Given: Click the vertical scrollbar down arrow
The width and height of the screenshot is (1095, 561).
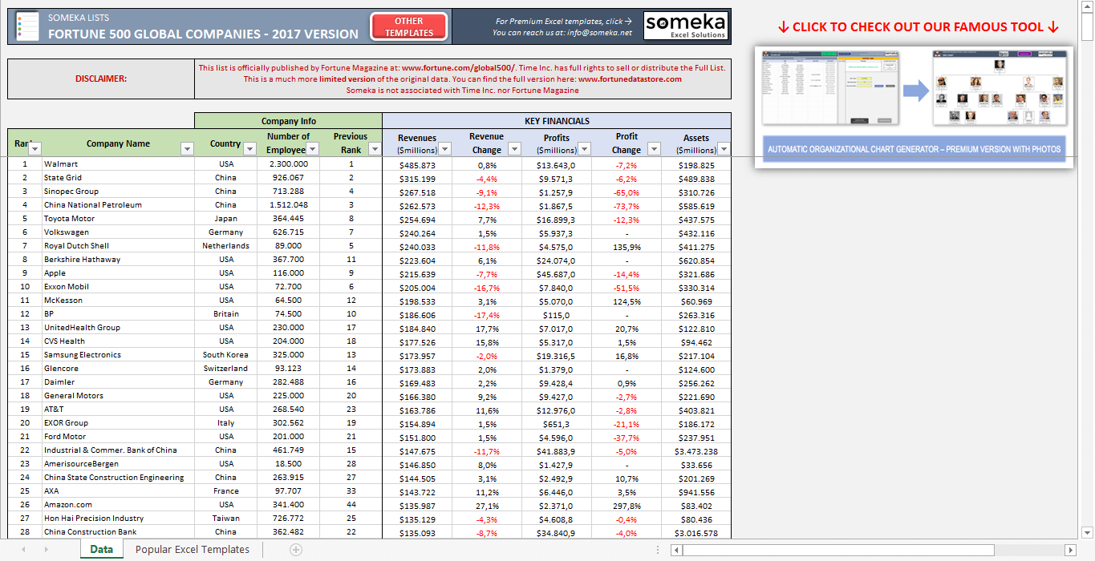Looking at the screenshot, I should [x=1087, y=531].
